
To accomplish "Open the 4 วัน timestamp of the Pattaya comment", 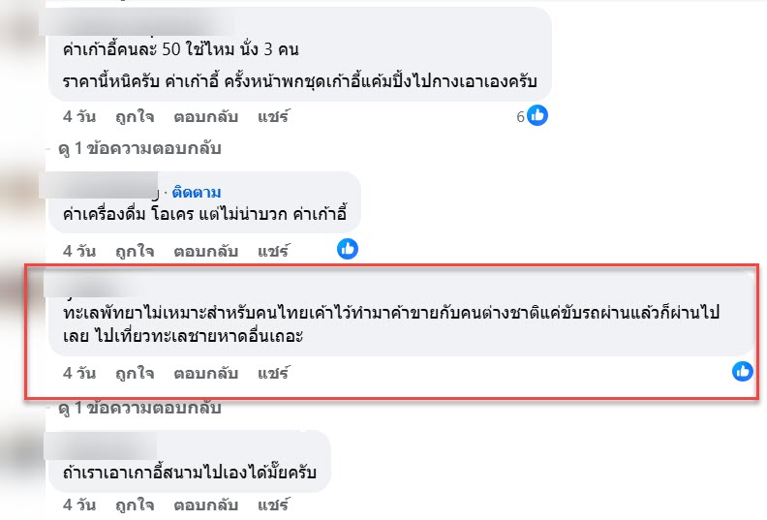I will point(79,373).
